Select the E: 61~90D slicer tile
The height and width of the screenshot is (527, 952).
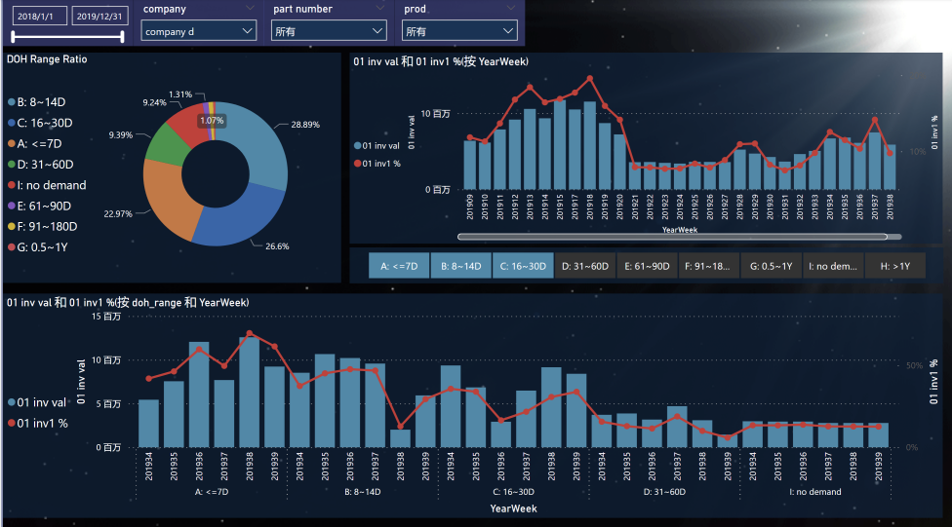647,266
